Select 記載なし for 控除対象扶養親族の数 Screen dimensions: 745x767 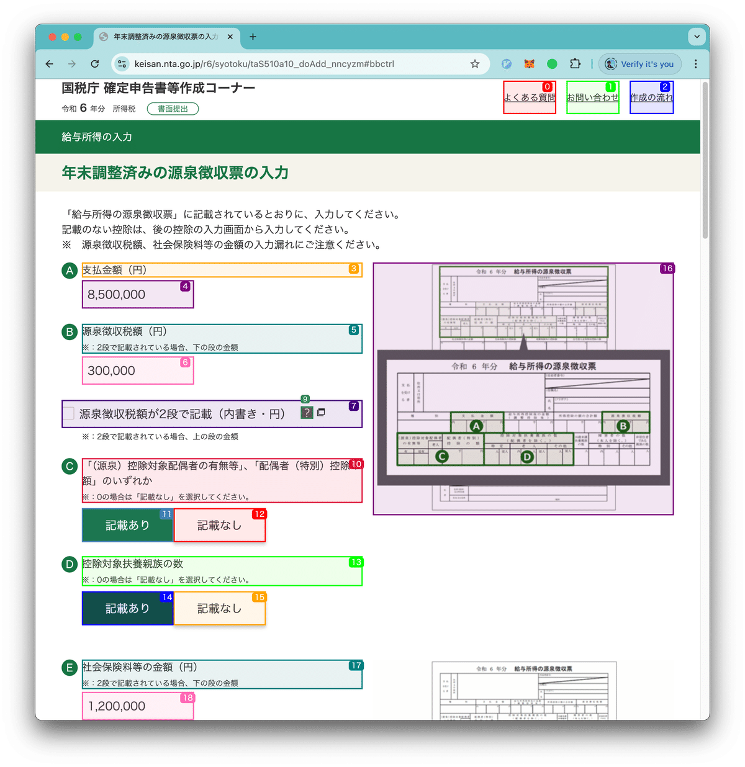tap(220, 609)
